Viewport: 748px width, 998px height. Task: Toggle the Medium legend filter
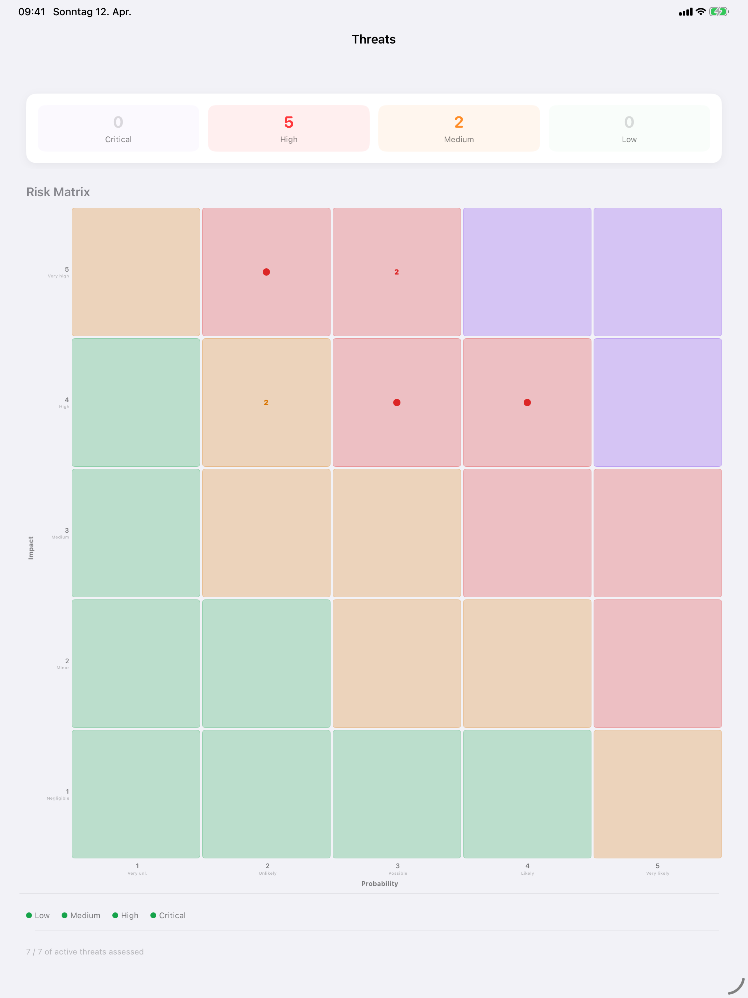pyautogui.click(x=81, y=915)
